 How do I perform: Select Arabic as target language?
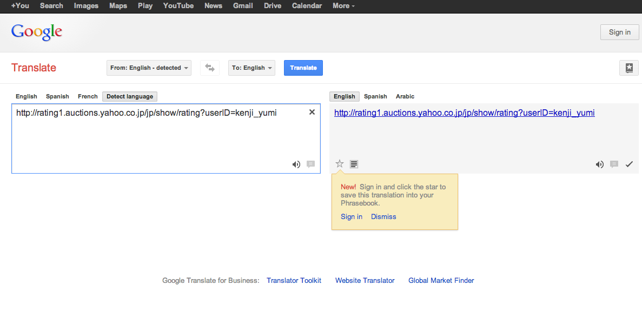tap(405, 96)
